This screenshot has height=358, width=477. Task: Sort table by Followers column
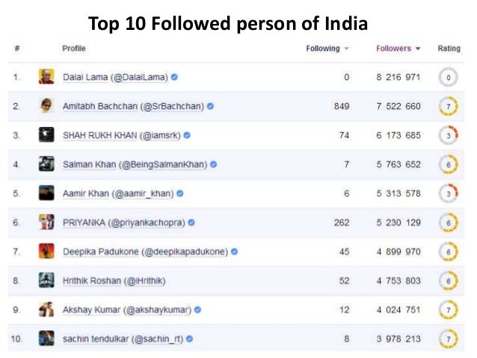[x=398, y=49]
